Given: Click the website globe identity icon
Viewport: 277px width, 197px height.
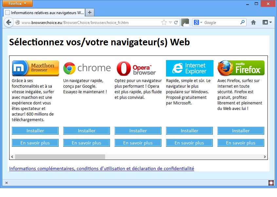Looking at the screenshot, I should click(18, 23).
